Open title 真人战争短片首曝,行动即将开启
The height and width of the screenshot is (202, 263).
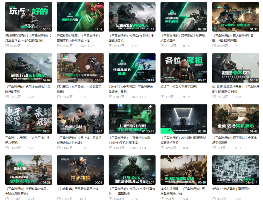pyautogui.click(x=233, y=38)
